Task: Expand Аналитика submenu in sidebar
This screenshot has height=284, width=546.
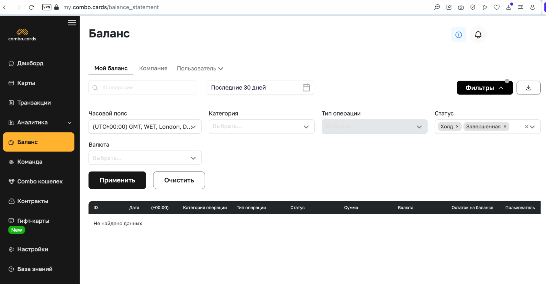Action: (x=69, y=123)
